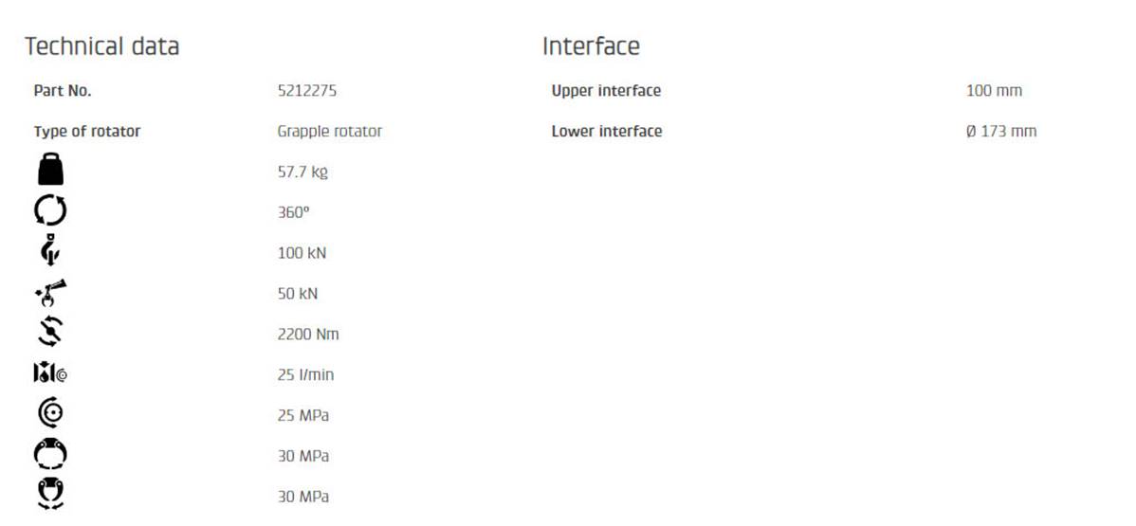Click the Ø 173 mm value

point(1001,131)
